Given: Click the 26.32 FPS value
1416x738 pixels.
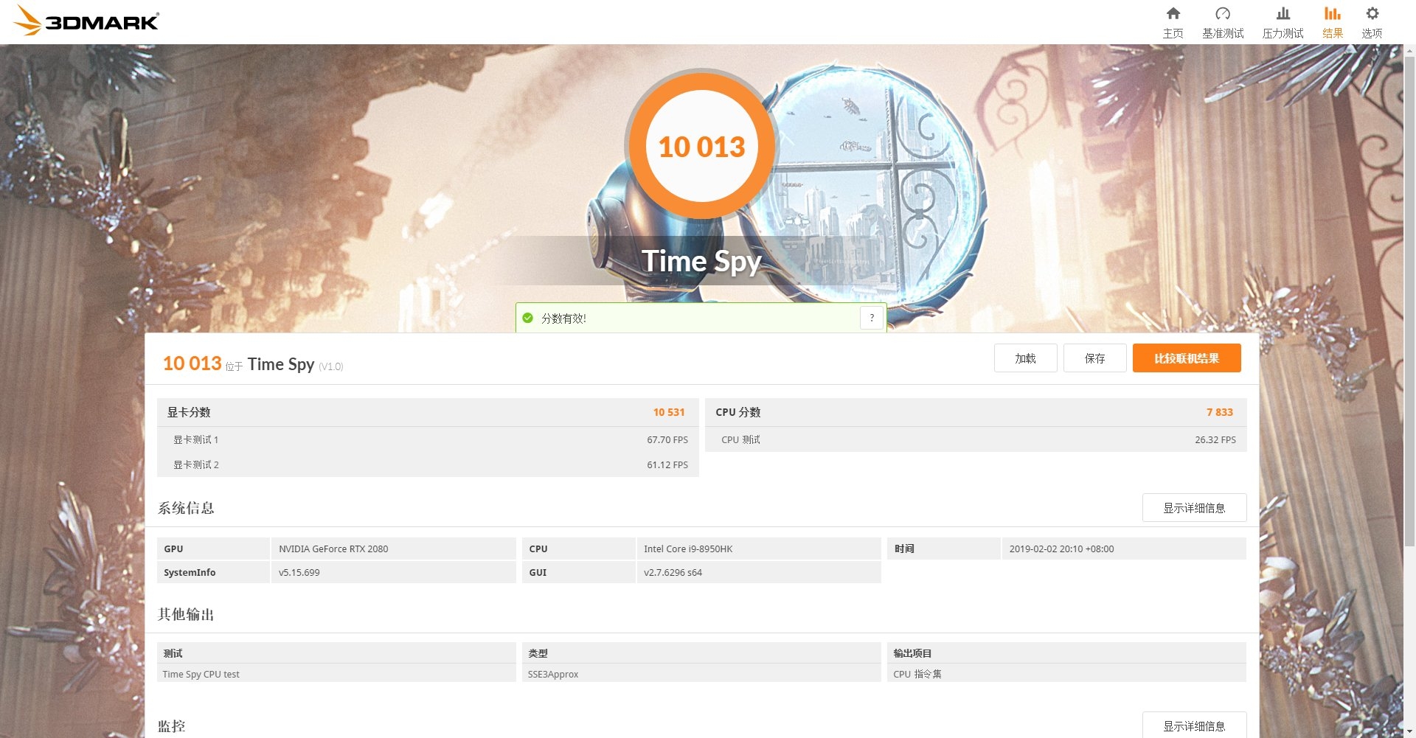Looking at the screenshot, I should coord(1215,439).
